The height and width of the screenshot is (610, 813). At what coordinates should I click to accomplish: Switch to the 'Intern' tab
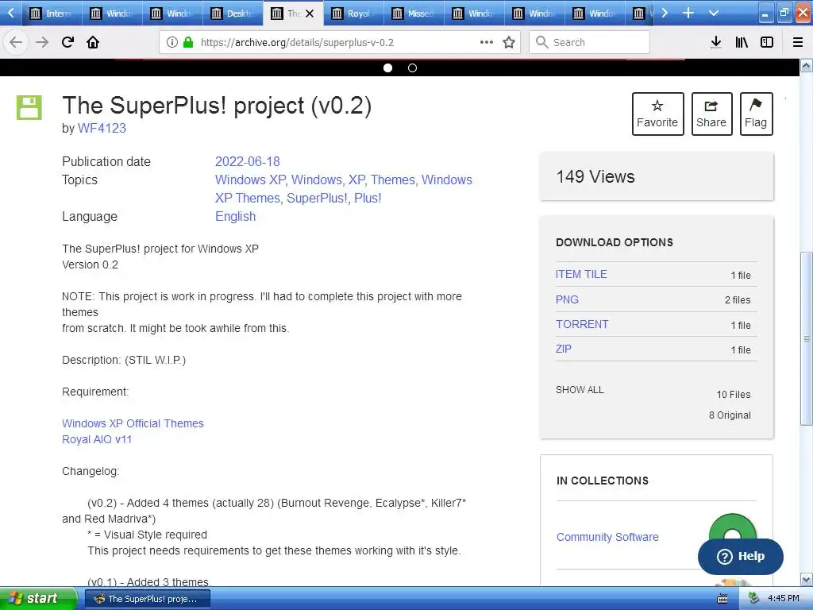point(52,14)
